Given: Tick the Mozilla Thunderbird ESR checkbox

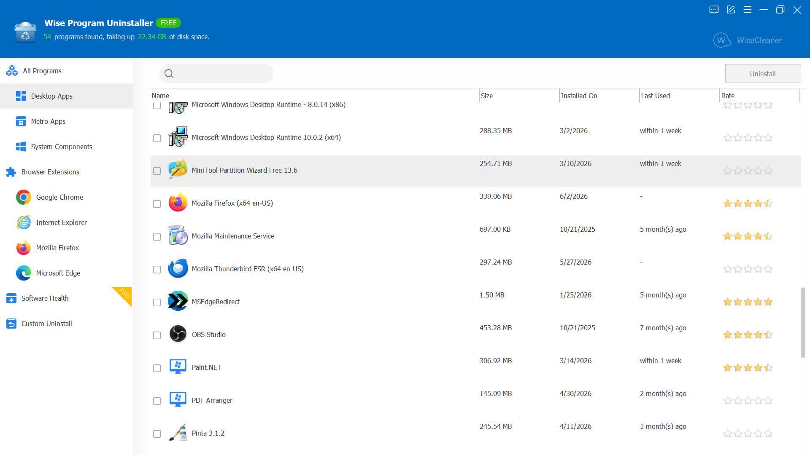Looking at the screenshot, I should point(157,270).
